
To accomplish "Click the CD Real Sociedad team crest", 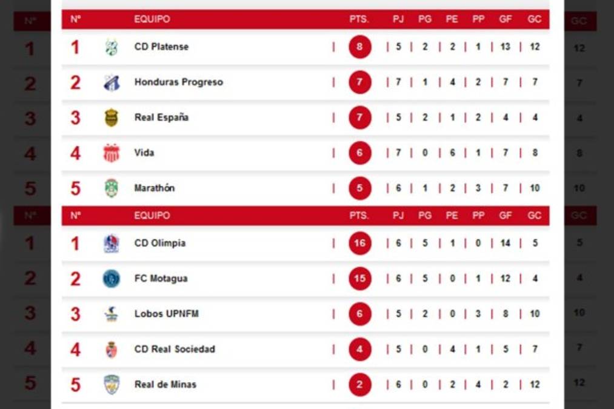I will click(x=111, y=349).
